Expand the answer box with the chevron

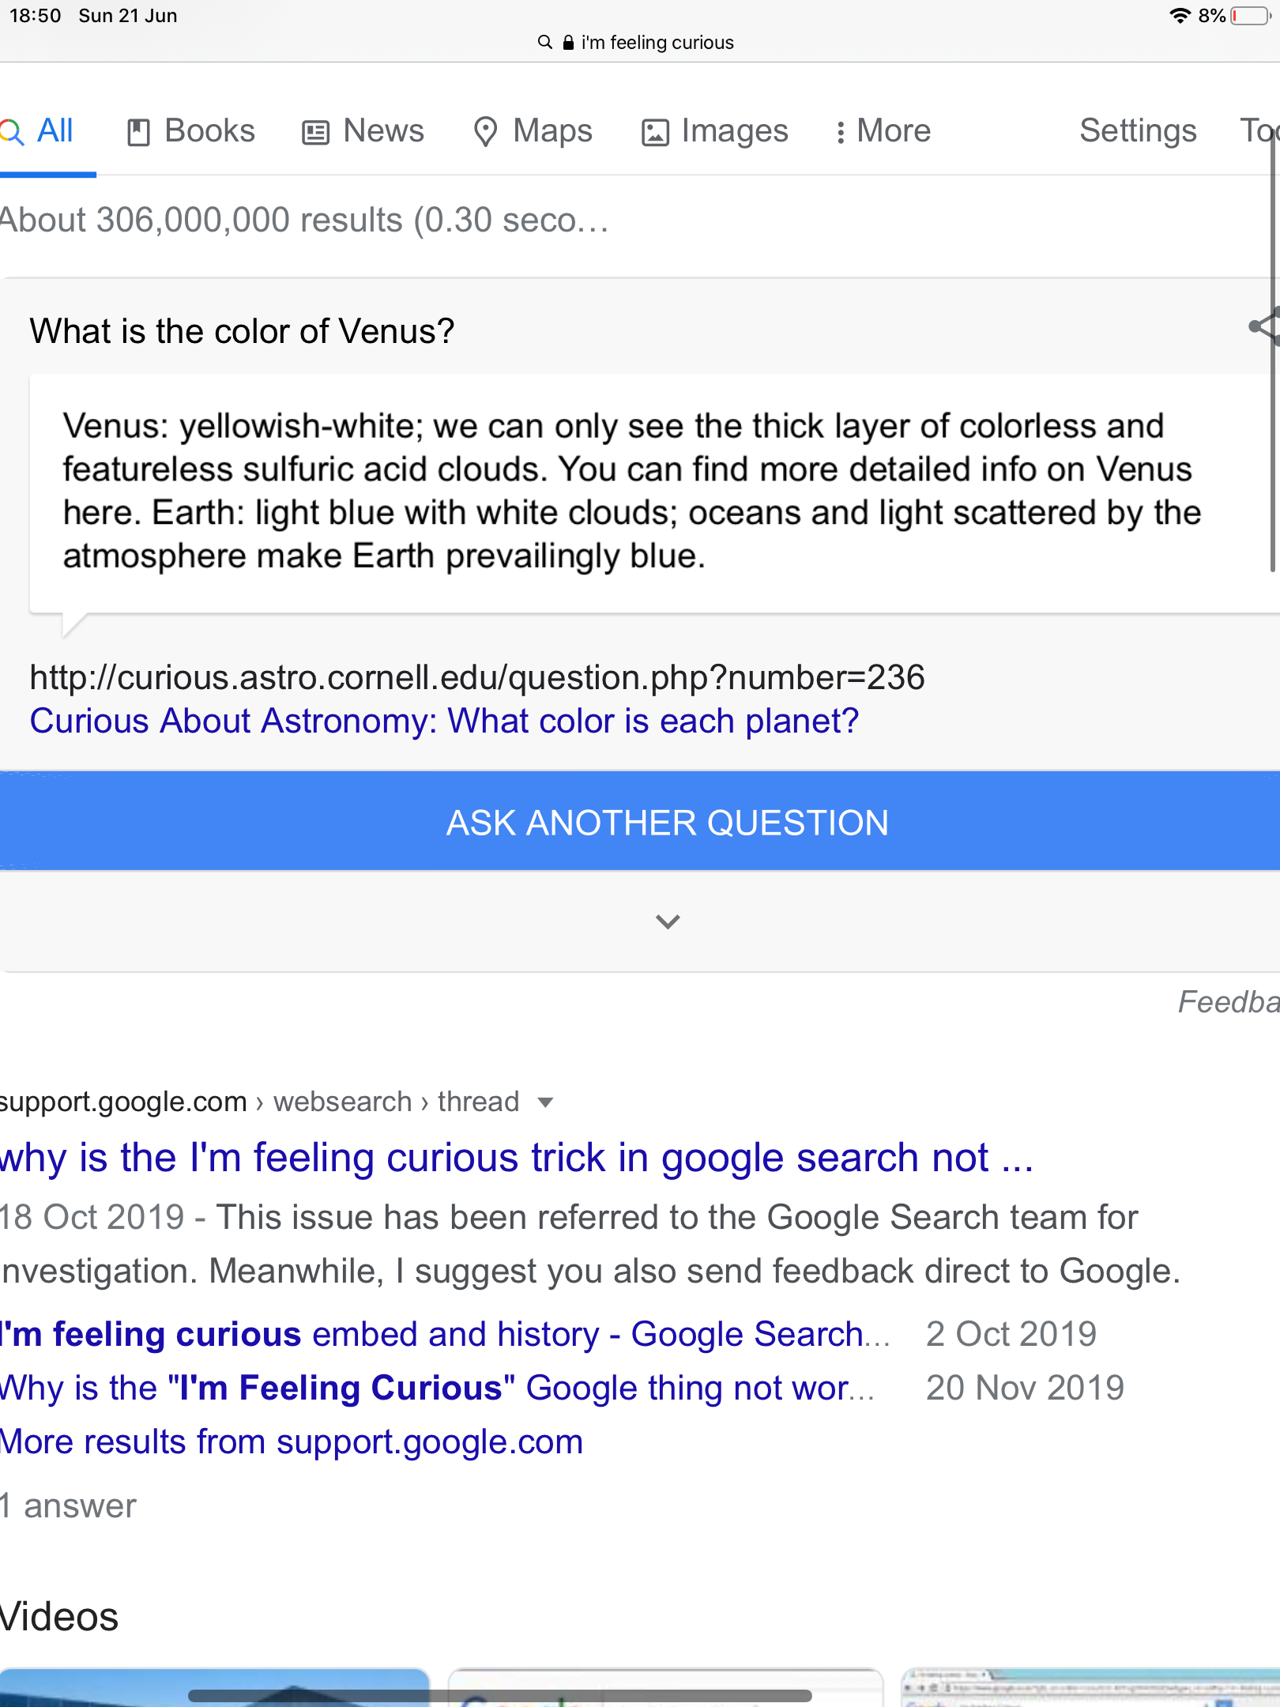pyautogui.click(x=668, y=921)
